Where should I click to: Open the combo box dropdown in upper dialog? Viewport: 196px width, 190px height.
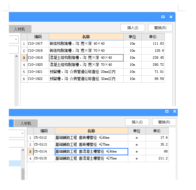tap(16, 39)
